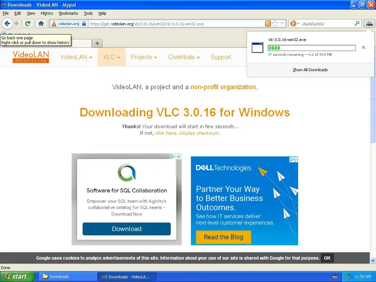Switch to Downloads - VideoLAN taskbar item

tap(127, 277)
